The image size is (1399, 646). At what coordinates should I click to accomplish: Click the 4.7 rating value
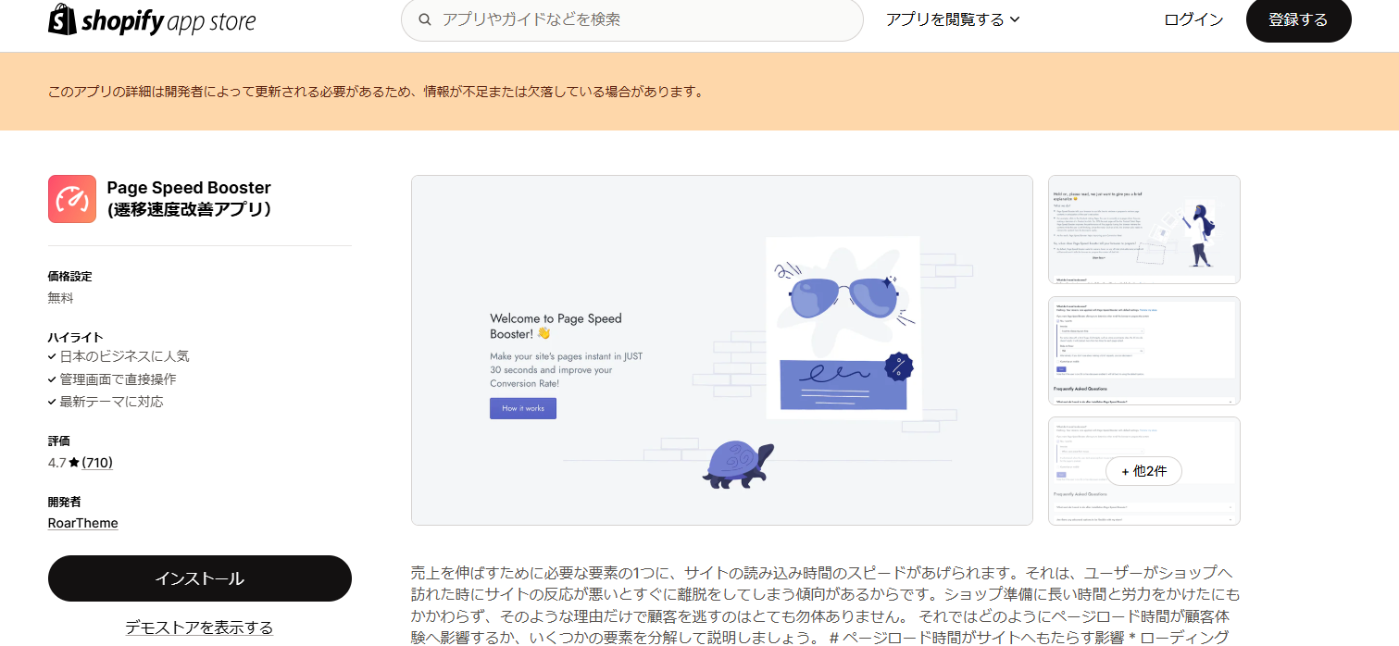pos(57,463)
